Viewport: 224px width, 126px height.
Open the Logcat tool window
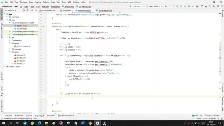pyautogui.click(x=40, y=115)
